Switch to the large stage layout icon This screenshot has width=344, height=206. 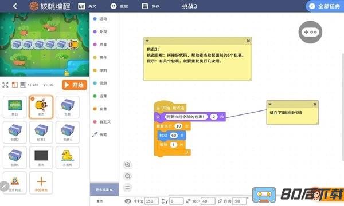click(x=23, y=85)
